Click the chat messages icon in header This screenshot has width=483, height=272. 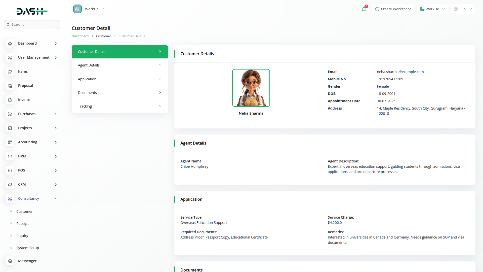364,9
